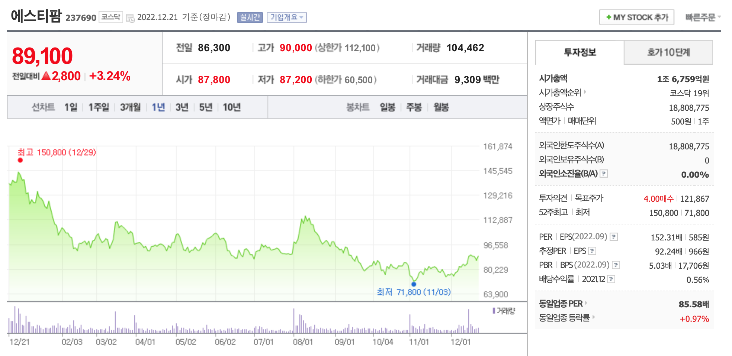Screen dimensions: 732x356
Task: Open help icon beside 추정PER EPS
Action: [593, 251]
